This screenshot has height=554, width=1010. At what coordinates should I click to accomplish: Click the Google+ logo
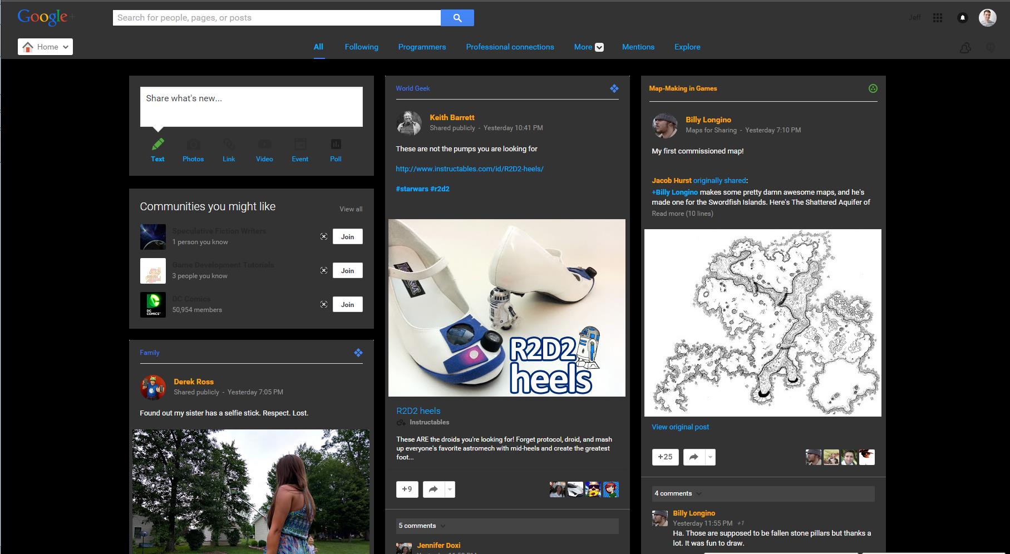(x=46, y=17)
